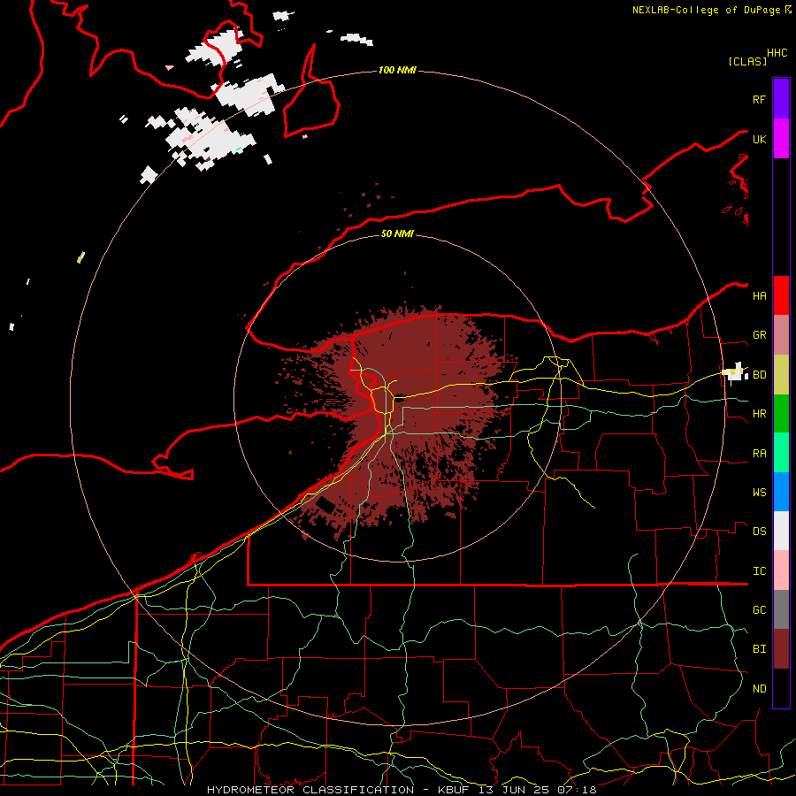Click the GC legend label
Screen dimensions: 796x796
pyautogui.click(x=760, y=610)
